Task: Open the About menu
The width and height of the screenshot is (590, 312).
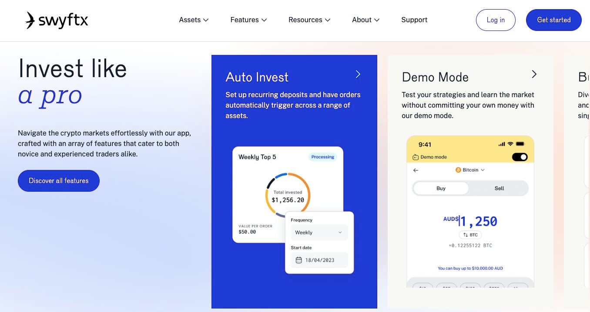Action: pos(366,20)
